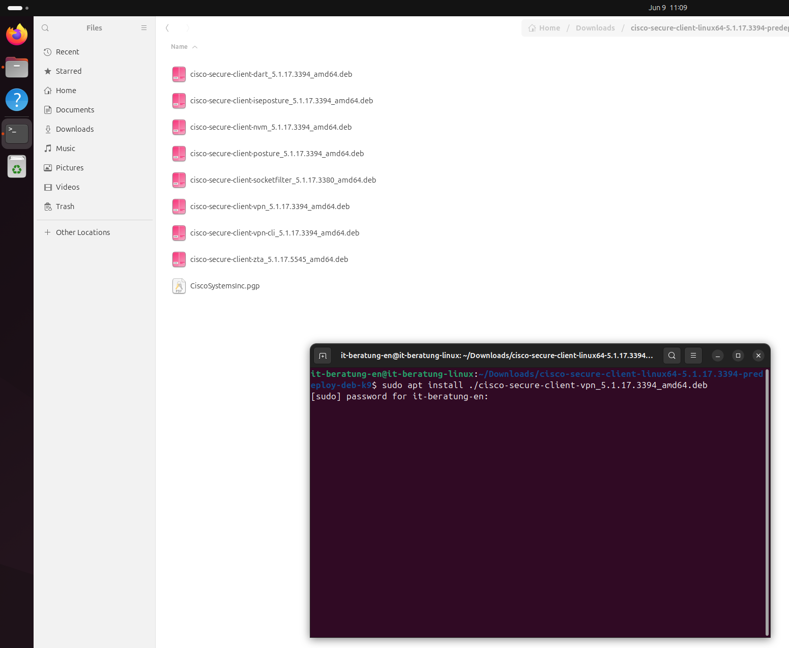Open Trash in the sidebar

point(95,207)
